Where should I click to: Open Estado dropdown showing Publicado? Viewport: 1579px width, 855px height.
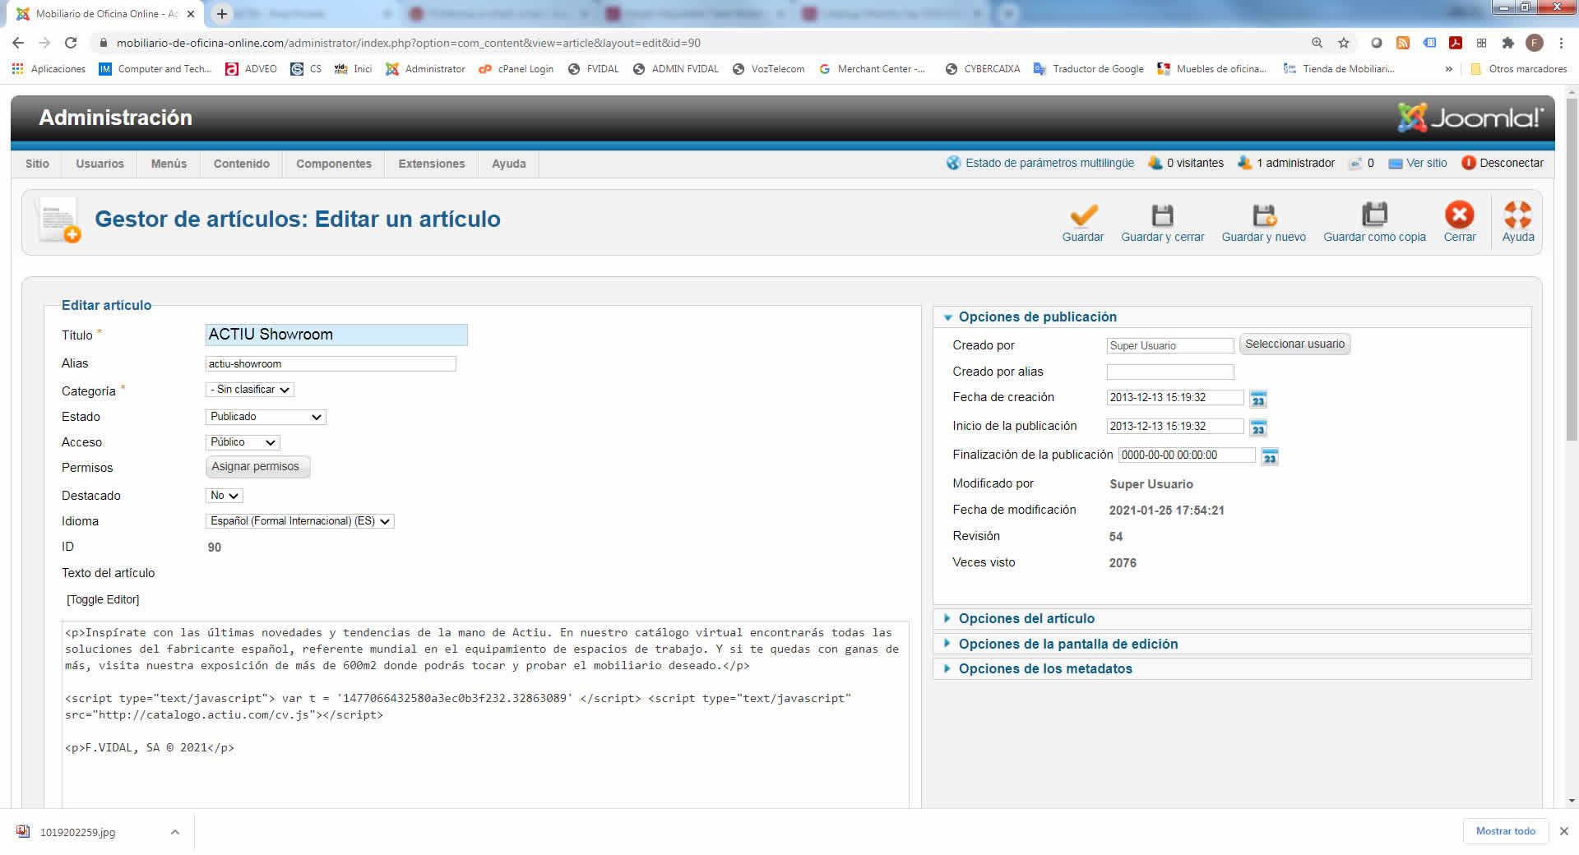tap(266, 417)
